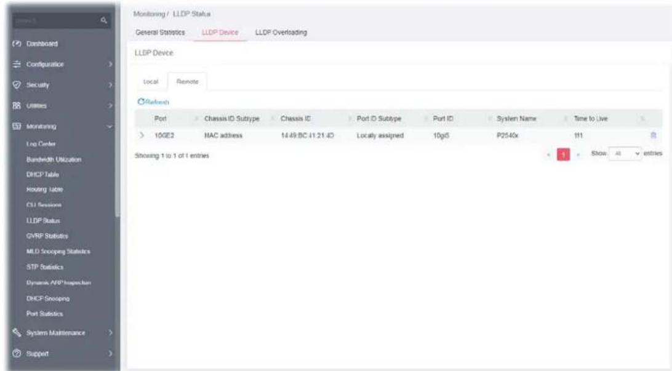Open Port Statistics in the sidebar

pos(44,314)
